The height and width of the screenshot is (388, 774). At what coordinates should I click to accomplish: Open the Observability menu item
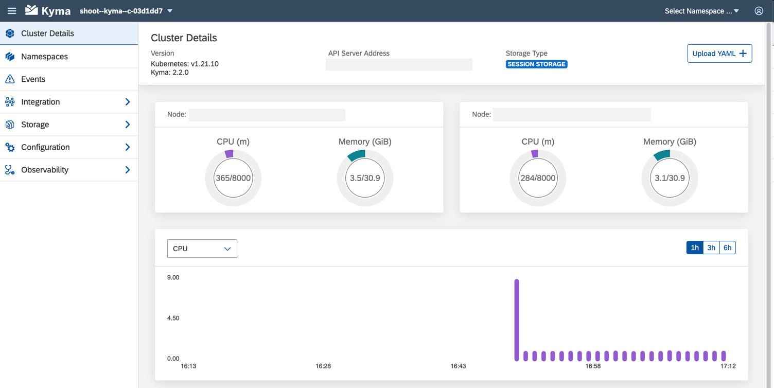click(x=69, y=170)
